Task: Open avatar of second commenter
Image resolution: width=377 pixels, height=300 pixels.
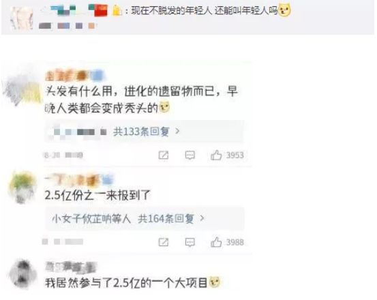Action: tap(22, 187)
